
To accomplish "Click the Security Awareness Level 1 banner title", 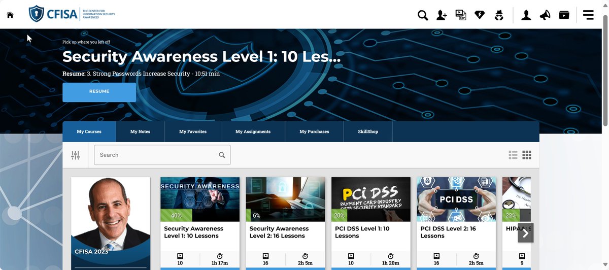I will 201,57.
